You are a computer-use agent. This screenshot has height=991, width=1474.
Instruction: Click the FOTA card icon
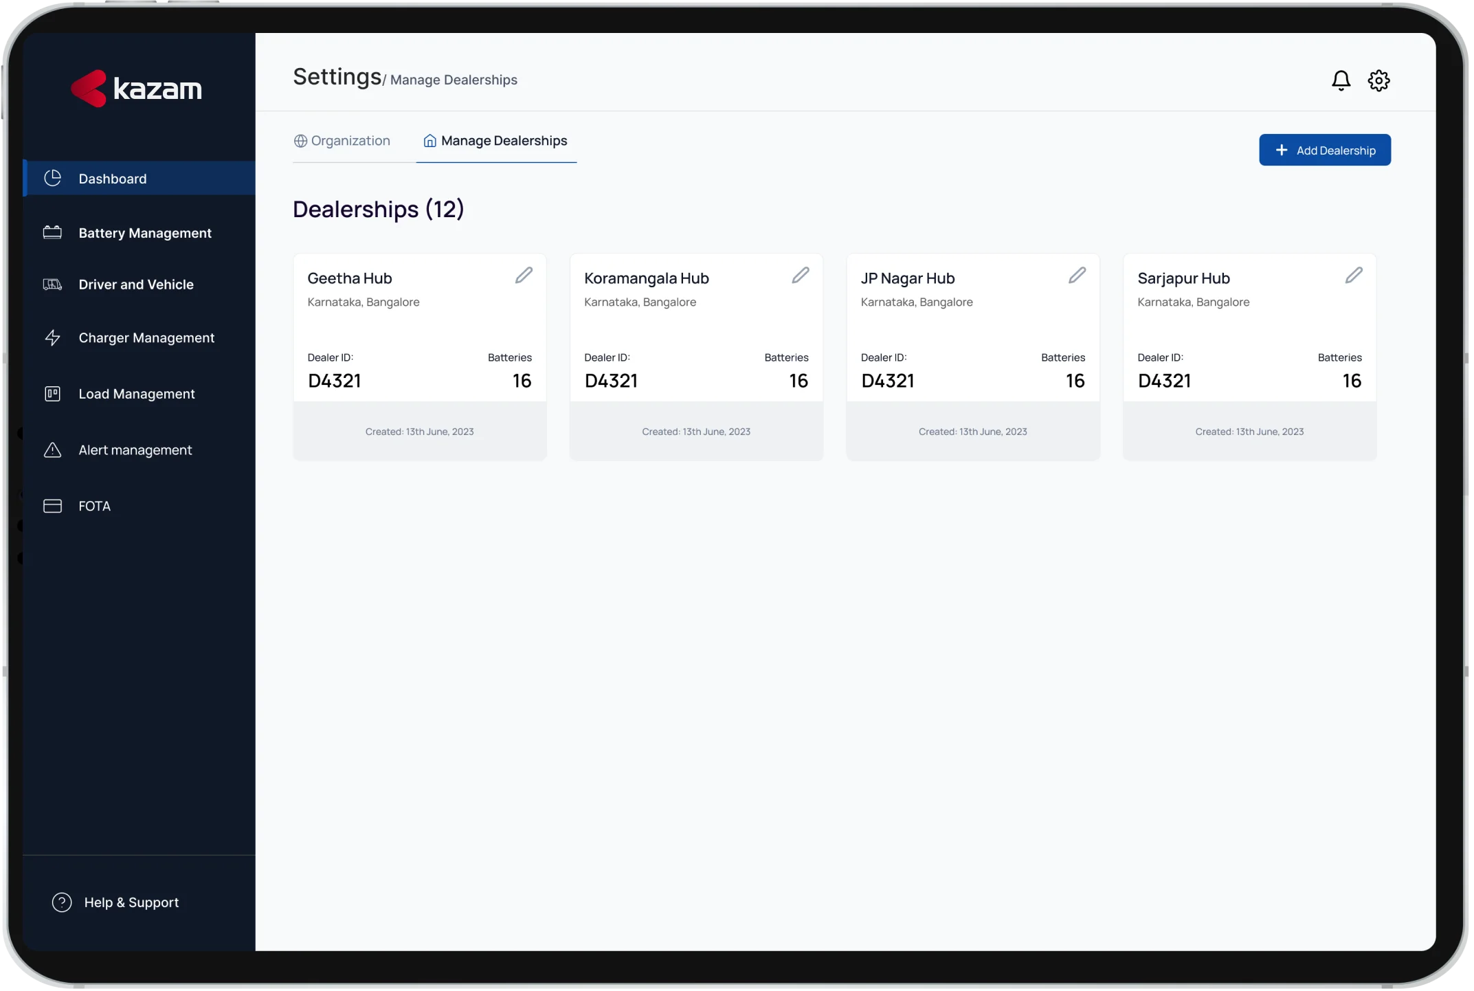[53, 507]
